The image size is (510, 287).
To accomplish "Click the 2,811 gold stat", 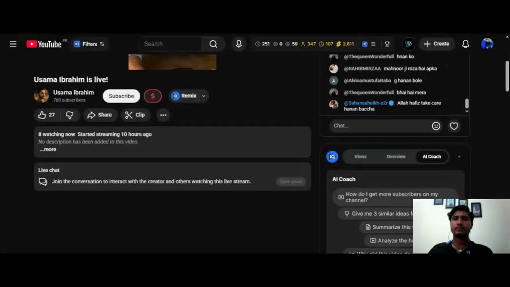I will click(345, 44).
